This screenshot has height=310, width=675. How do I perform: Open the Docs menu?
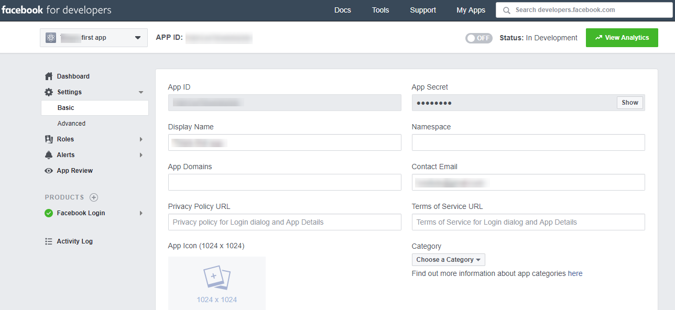pos(342,10)
